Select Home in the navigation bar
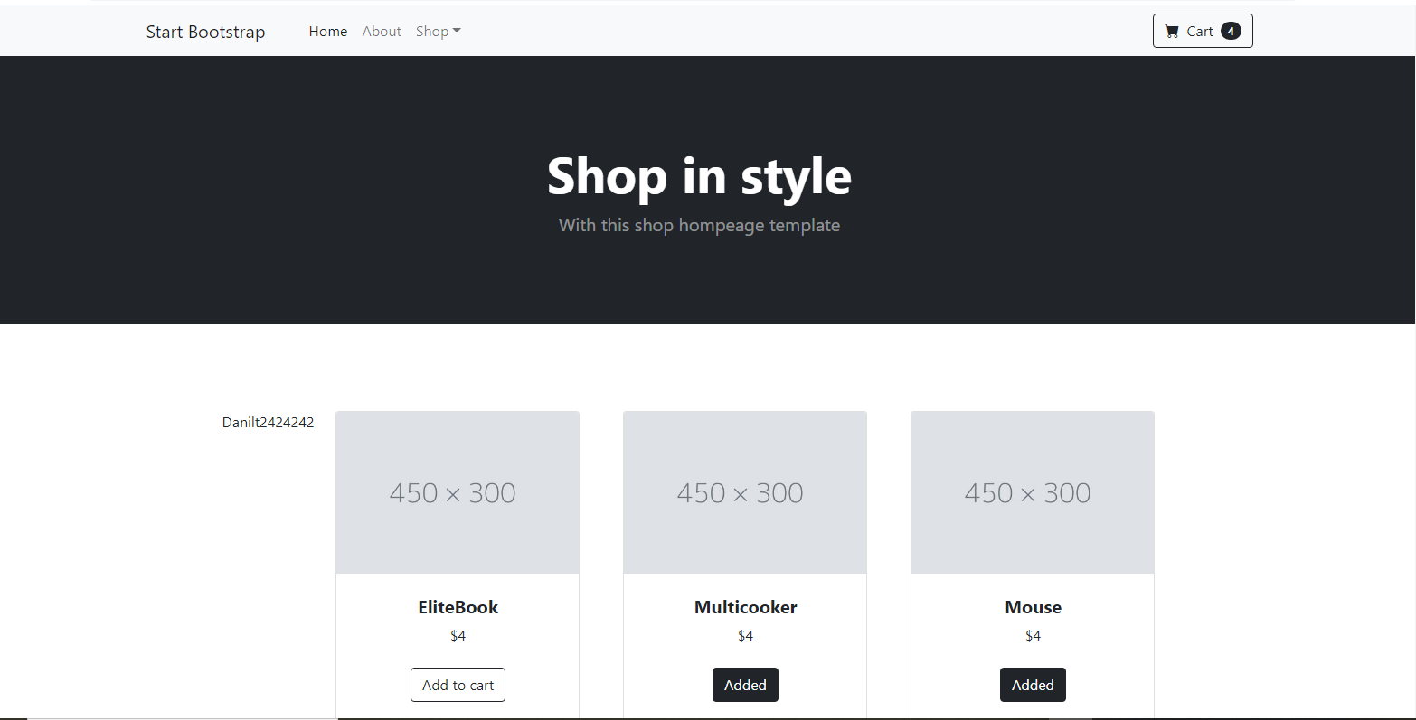Image resolution: width=1416 pixels, height=720 pixels. 327,31
